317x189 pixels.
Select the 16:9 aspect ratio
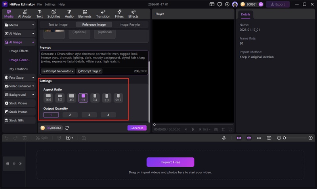48,97
